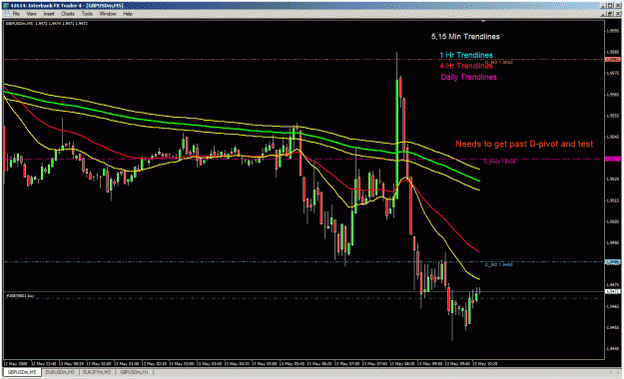
Task: Click the '12 May 2008' date on time axis
Action: 15,363
